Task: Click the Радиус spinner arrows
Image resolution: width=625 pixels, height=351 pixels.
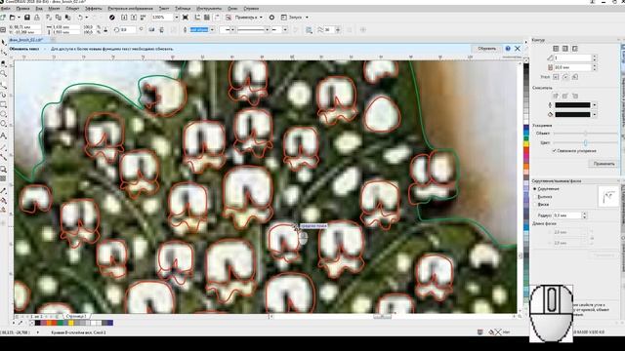Action: 584,215
